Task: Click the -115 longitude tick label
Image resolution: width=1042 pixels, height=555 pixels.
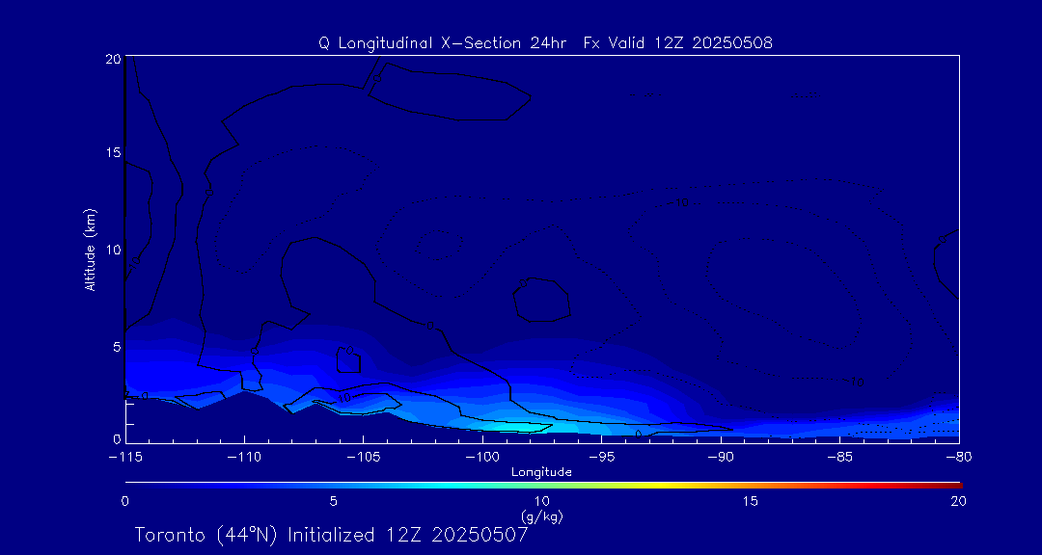Action: 125,457
